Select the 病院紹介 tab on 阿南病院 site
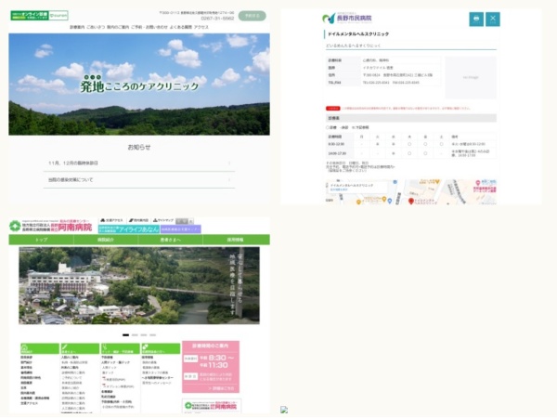This screenshot has width=557, height=418. tap(106, 240)
